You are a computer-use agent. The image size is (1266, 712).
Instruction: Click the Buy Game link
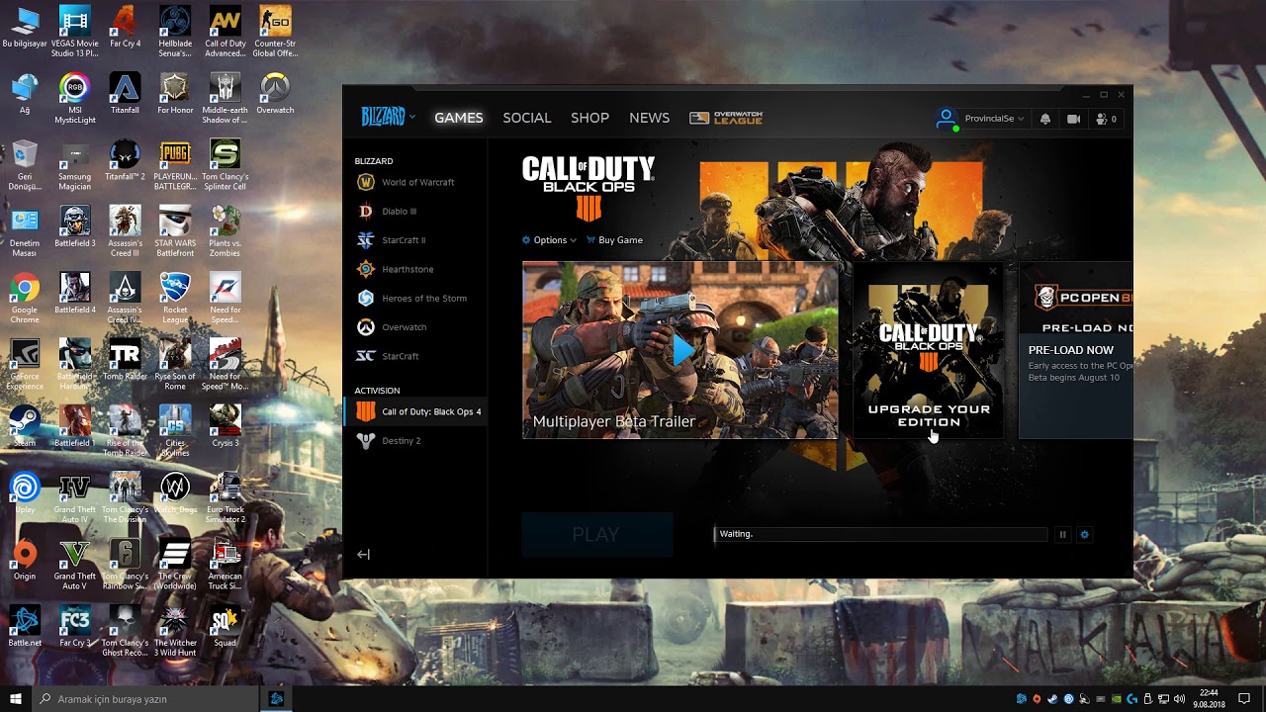coord(614,240)
